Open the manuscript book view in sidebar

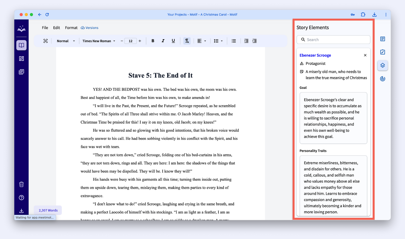(x=22, y=45)
